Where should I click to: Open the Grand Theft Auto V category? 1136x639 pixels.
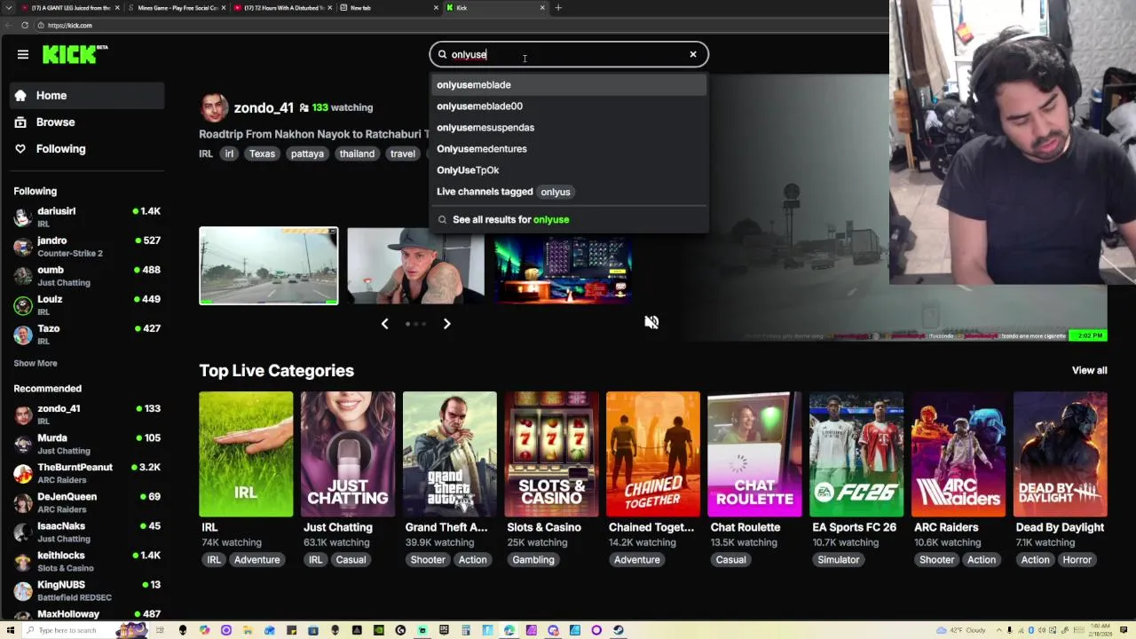point(450,454)
